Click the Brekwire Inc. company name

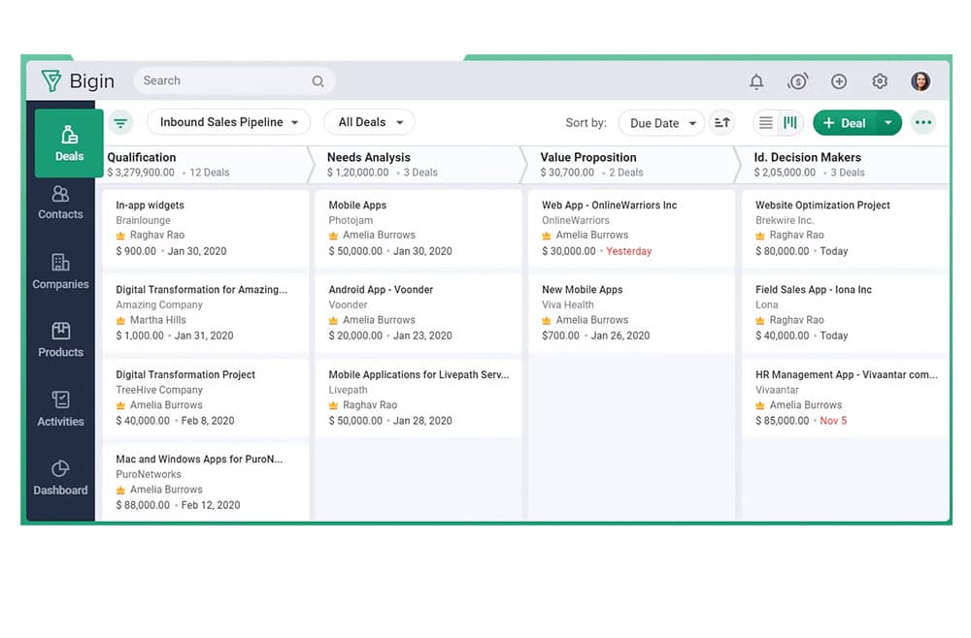785,220
